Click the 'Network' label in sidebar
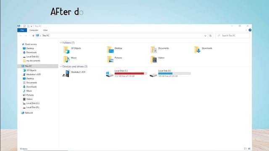 click(29, 113)
